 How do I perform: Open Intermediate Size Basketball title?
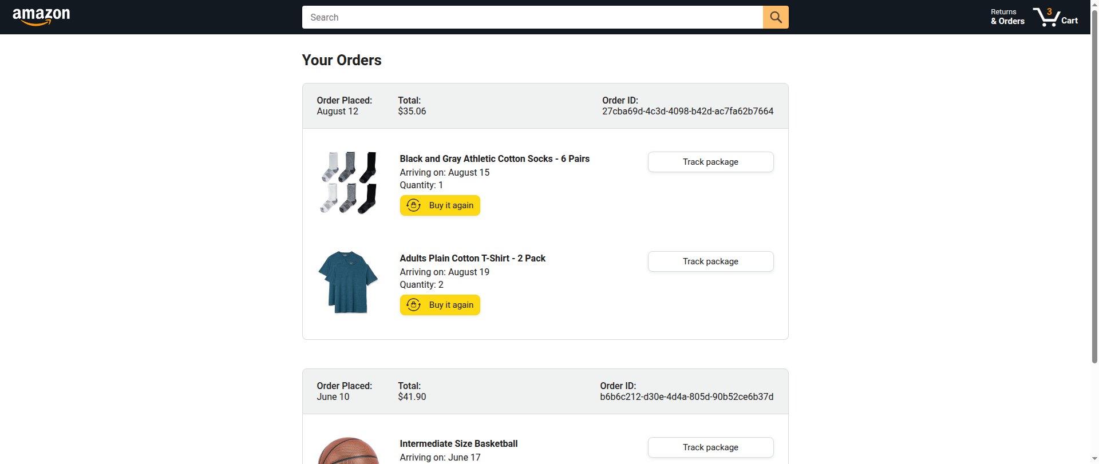pyautogui.click(x=458, y=444)
